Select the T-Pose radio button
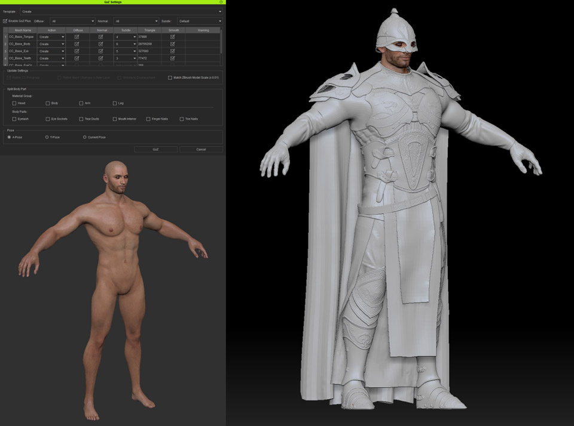The height and width of the screenshot is (426, 574). [46, 136]
